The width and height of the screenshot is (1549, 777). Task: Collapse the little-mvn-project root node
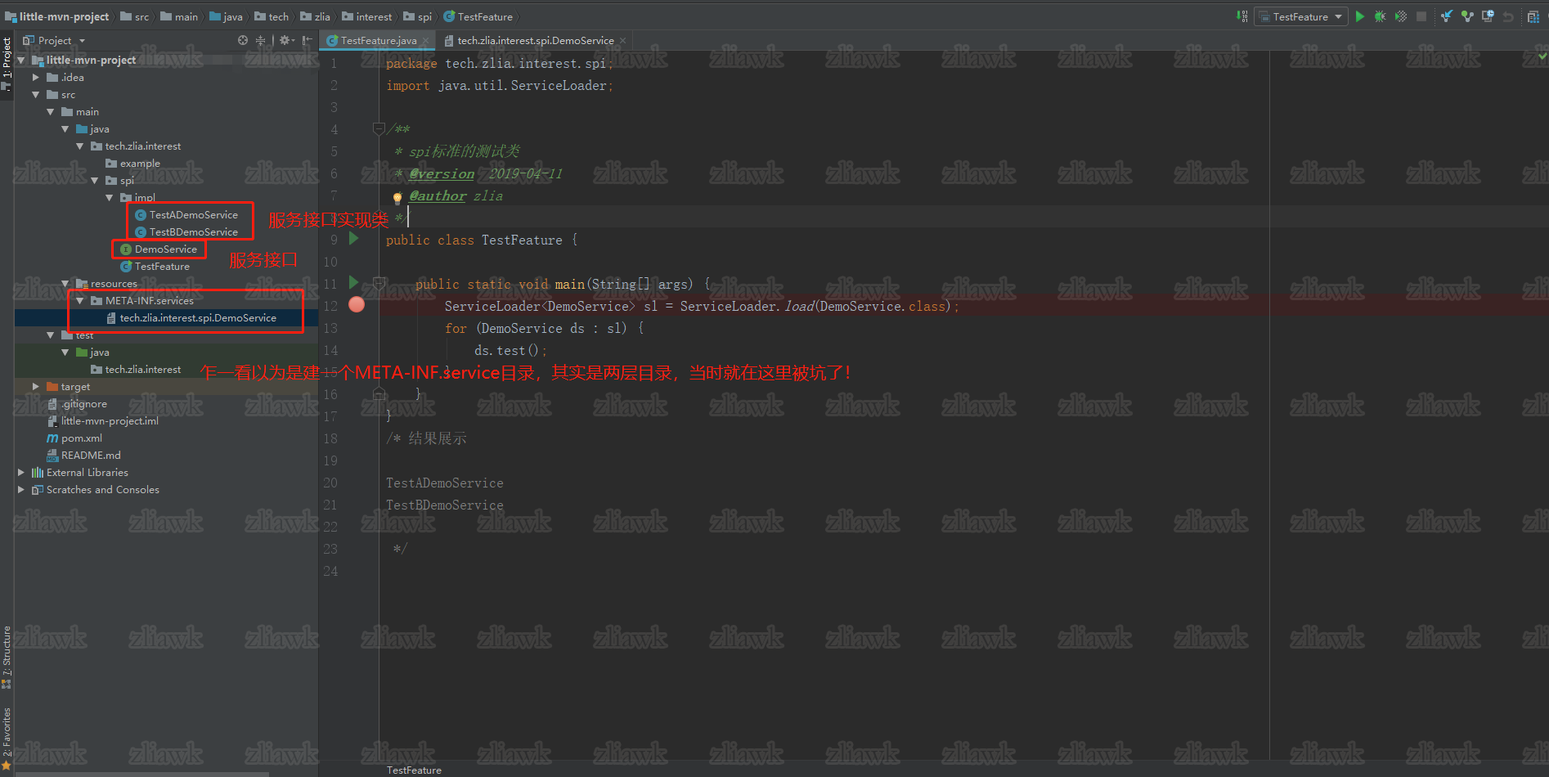(x=21, y=61)
